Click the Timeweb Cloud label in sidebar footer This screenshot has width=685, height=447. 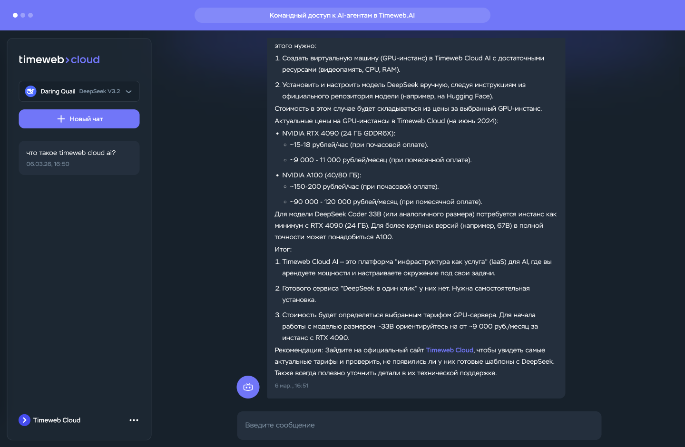57,420
